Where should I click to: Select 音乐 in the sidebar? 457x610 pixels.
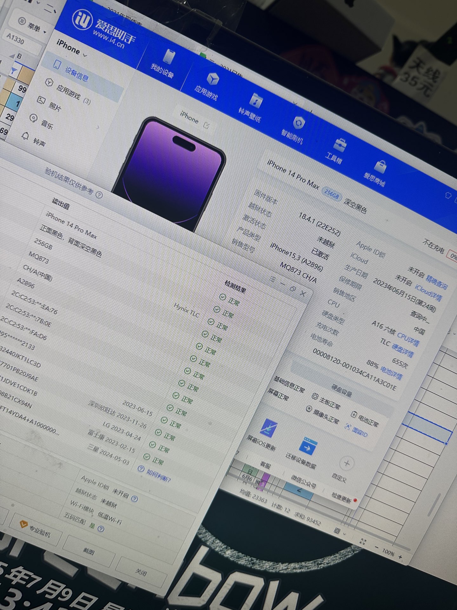click(x=41, y=121)
